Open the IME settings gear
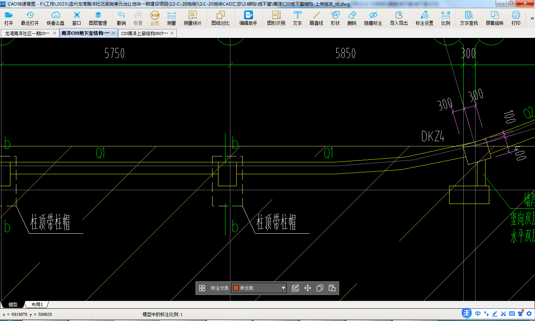Image resolution: width=535 pixels, height=321 pixels. point(529,314)
